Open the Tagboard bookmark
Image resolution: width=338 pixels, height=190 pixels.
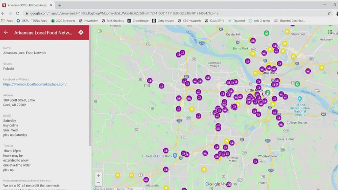coord(237,21)
